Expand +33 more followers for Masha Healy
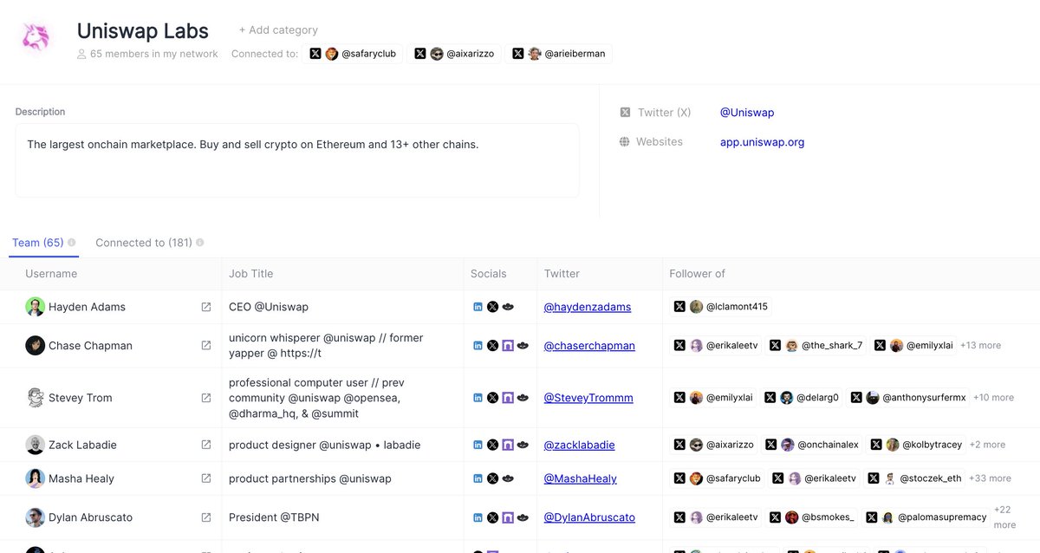 tap(990, 478)
